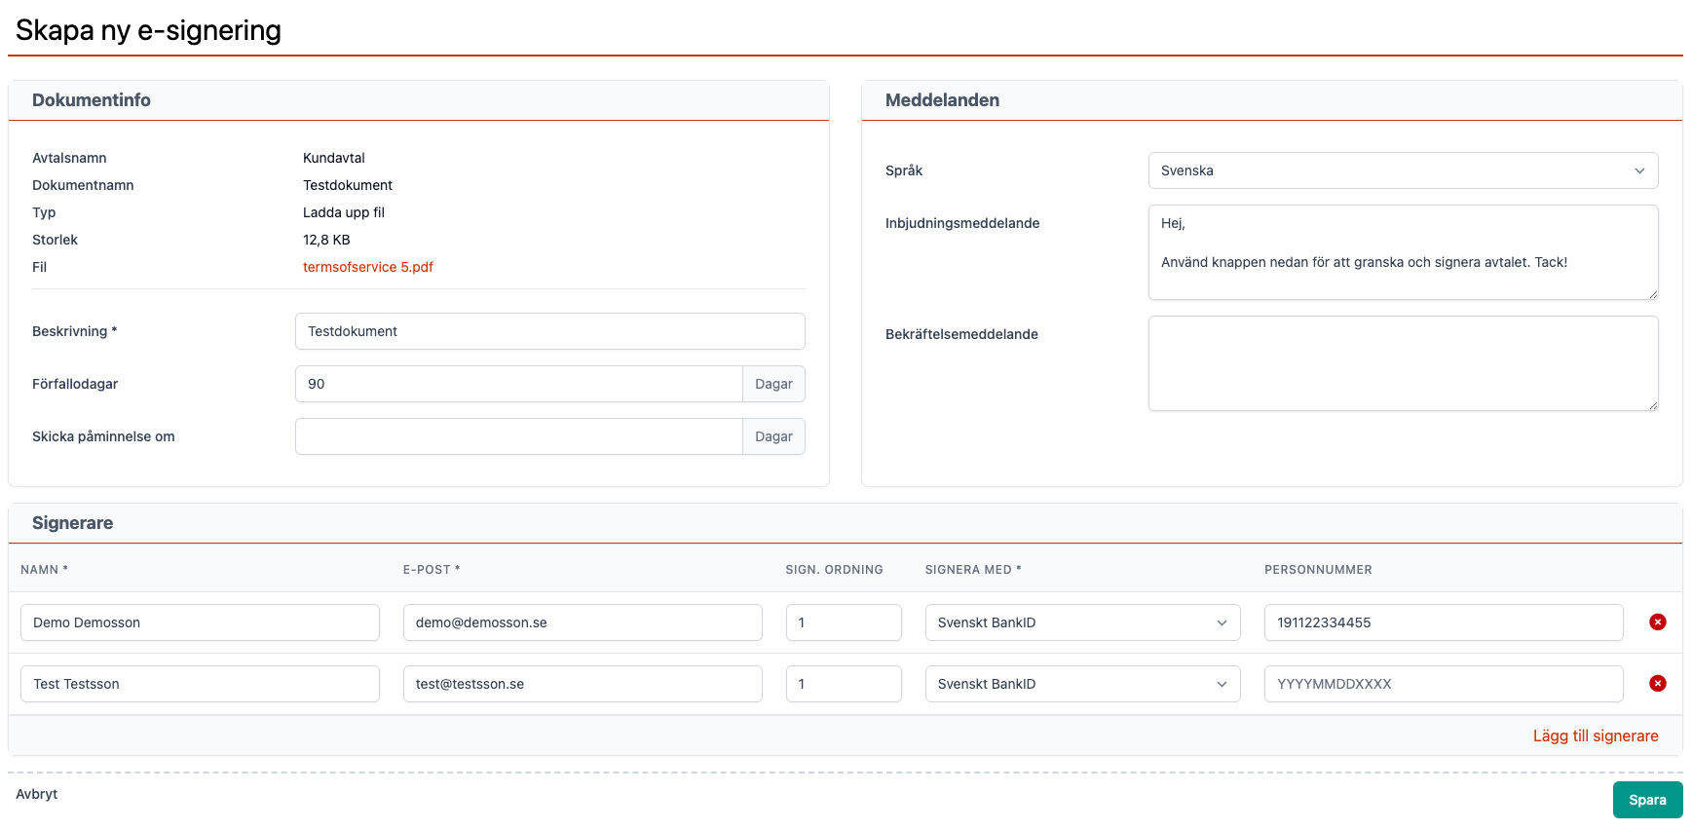Click the PERSONNUMMER column header
Image resolution: width=1692 pixels, height=829 pixels.
(x=1318, y=570)
